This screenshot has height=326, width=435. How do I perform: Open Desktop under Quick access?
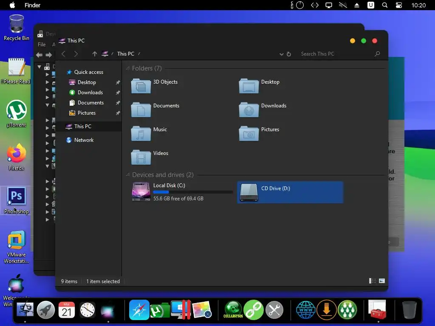point(86,82)
